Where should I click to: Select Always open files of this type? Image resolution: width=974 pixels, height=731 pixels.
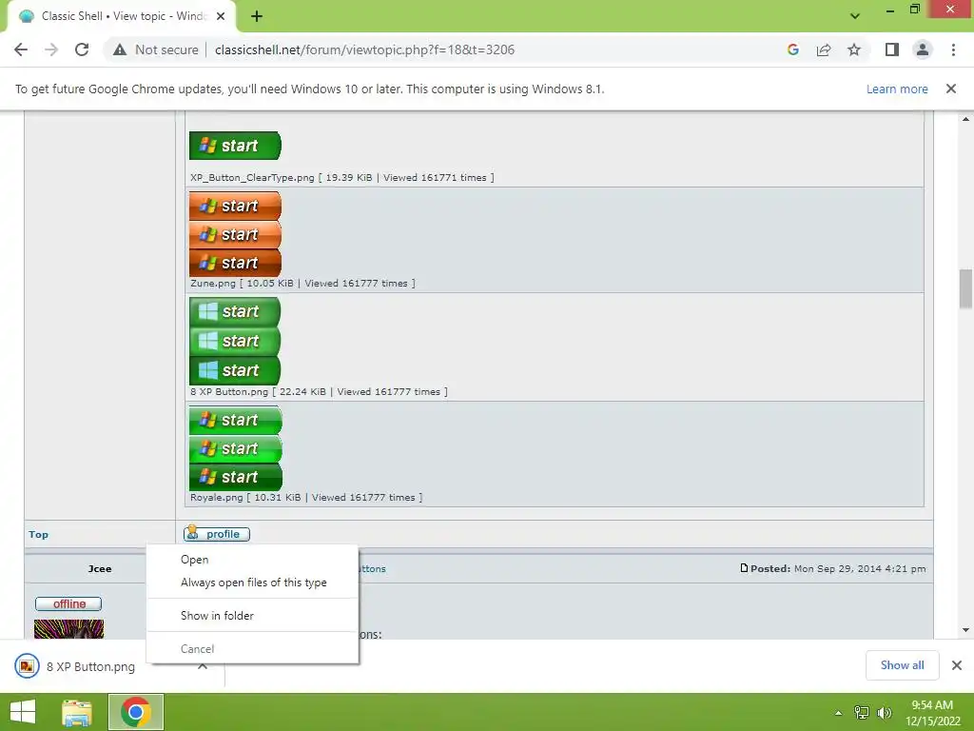click(252, 583)
